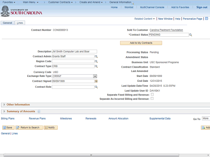Image resolution: width=210 pixels, height=157 pixels.
Task: Open the Customer Contracts breadcrumb menu
Action: [60, 2]
